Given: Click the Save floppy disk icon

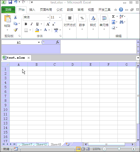Looking at the screenshot, I should point(10,2).
